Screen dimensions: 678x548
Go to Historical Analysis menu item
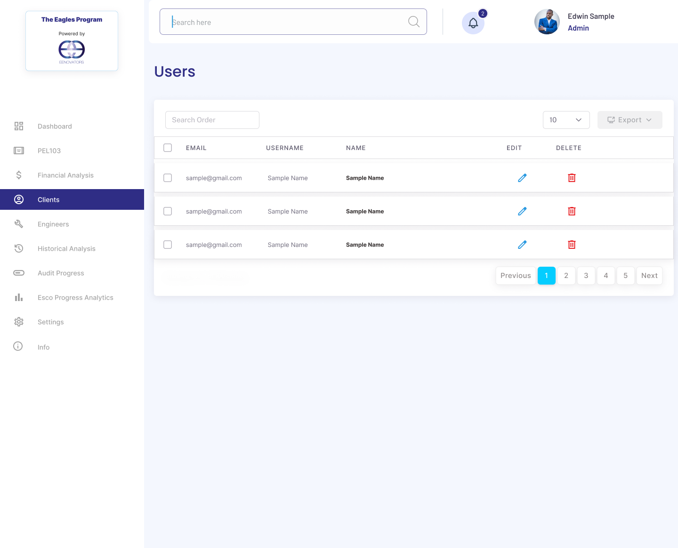(x=66, y=248)
